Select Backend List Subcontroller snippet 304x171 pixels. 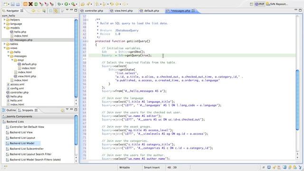tap(27, 149)
